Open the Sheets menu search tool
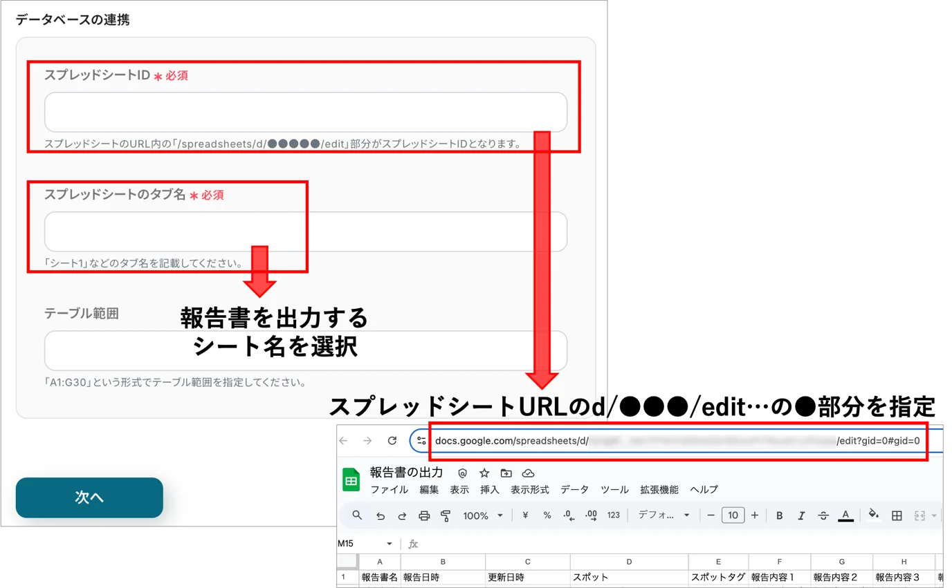 tap(357, 515)
